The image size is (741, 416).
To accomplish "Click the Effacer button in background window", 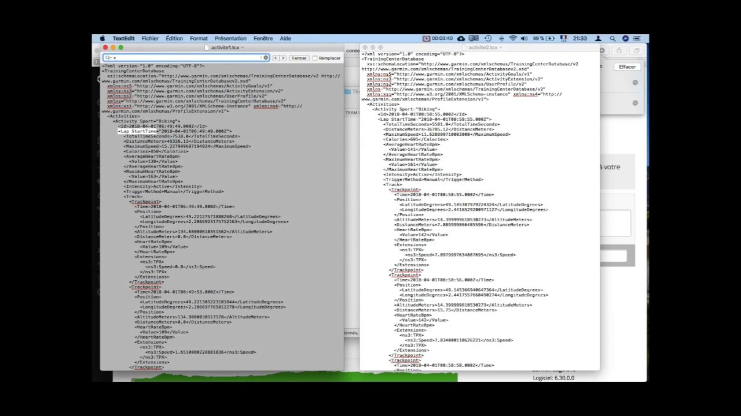I will point(627,67).
